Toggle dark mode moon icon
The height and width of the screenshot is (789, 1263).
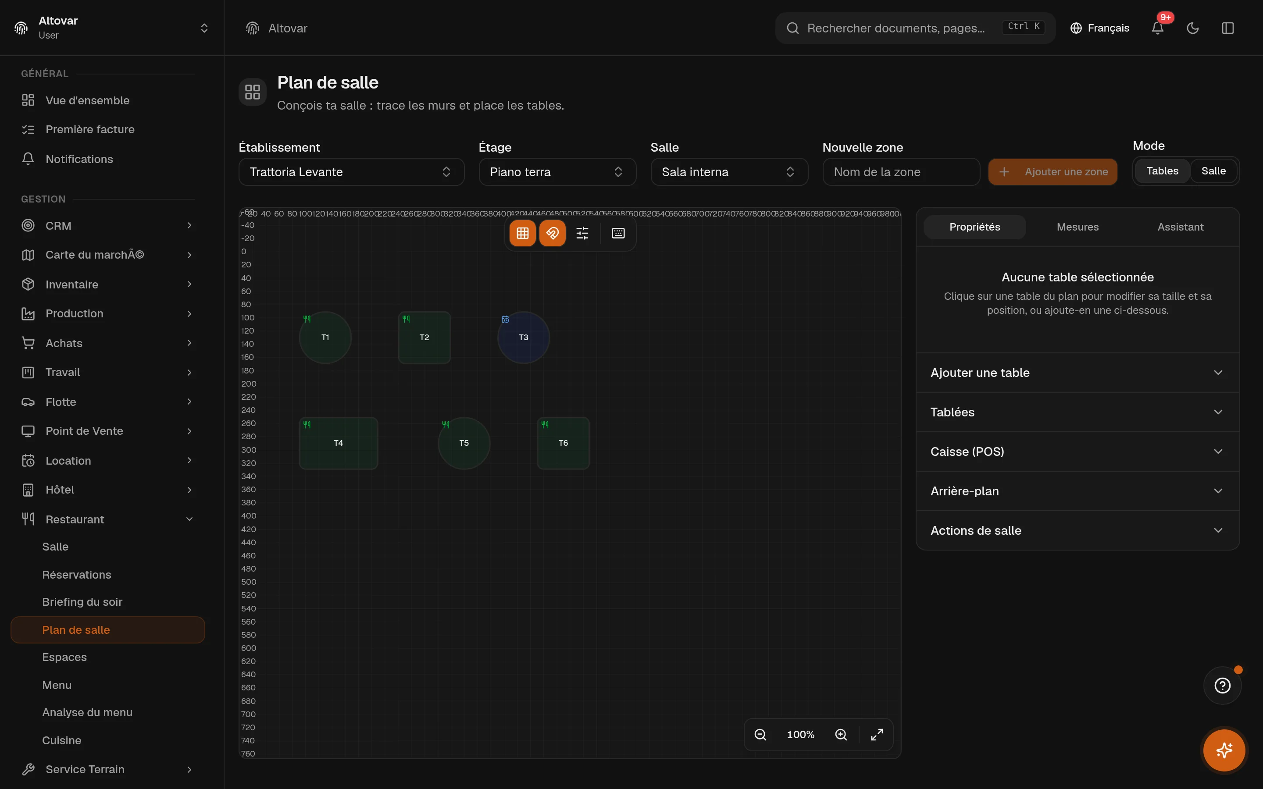pyautogui.click(x=1192, y=28)
